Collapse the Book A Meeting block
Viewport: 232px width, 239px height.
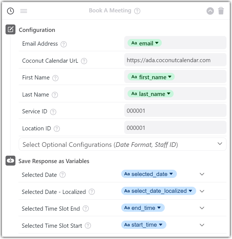[210, 11]
